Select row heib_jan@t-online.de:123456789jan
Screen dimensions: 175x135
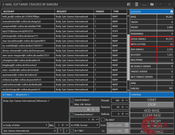tap(64, 16)
